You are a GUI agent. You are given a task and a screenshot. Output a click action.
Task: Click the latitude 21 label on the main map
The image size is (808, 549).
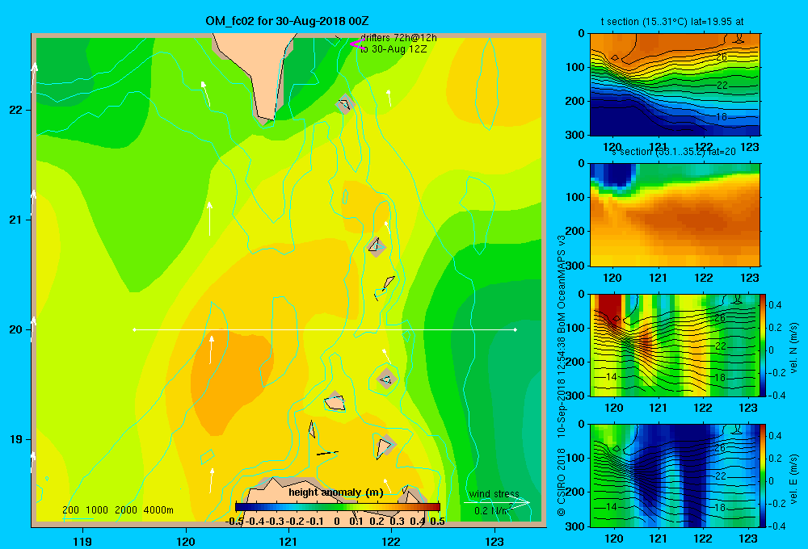click(16, 220)
